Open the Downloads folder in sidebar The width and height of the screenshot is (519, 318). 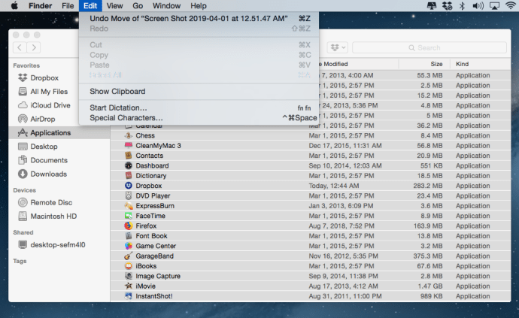tap(48, 174)
